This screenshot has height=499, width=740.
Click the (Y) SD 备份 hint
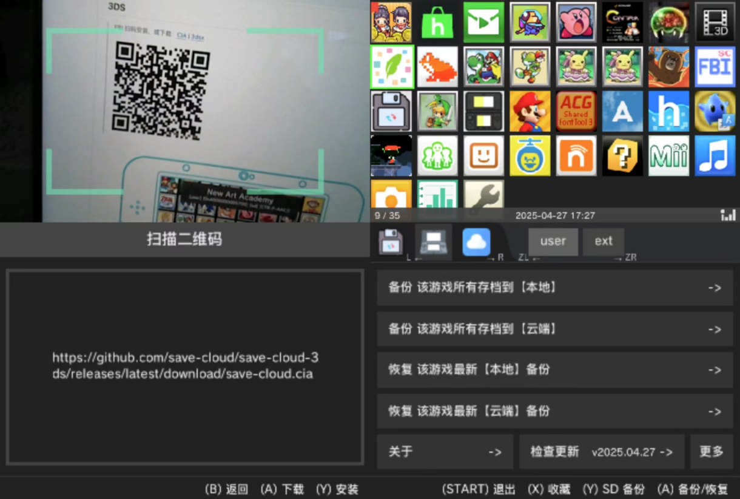[x=613, y=489]
